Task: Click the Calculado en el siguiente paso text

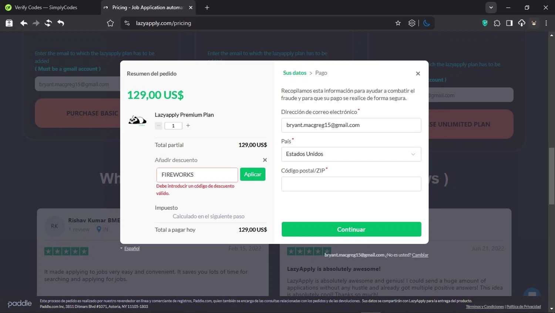Action: pos(209,216)
